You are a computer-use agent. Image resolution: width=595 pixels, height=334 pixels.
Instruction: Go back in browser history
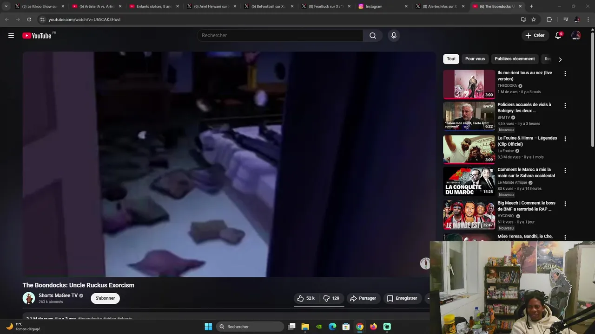pyautogui.click(x=7, y=19)
